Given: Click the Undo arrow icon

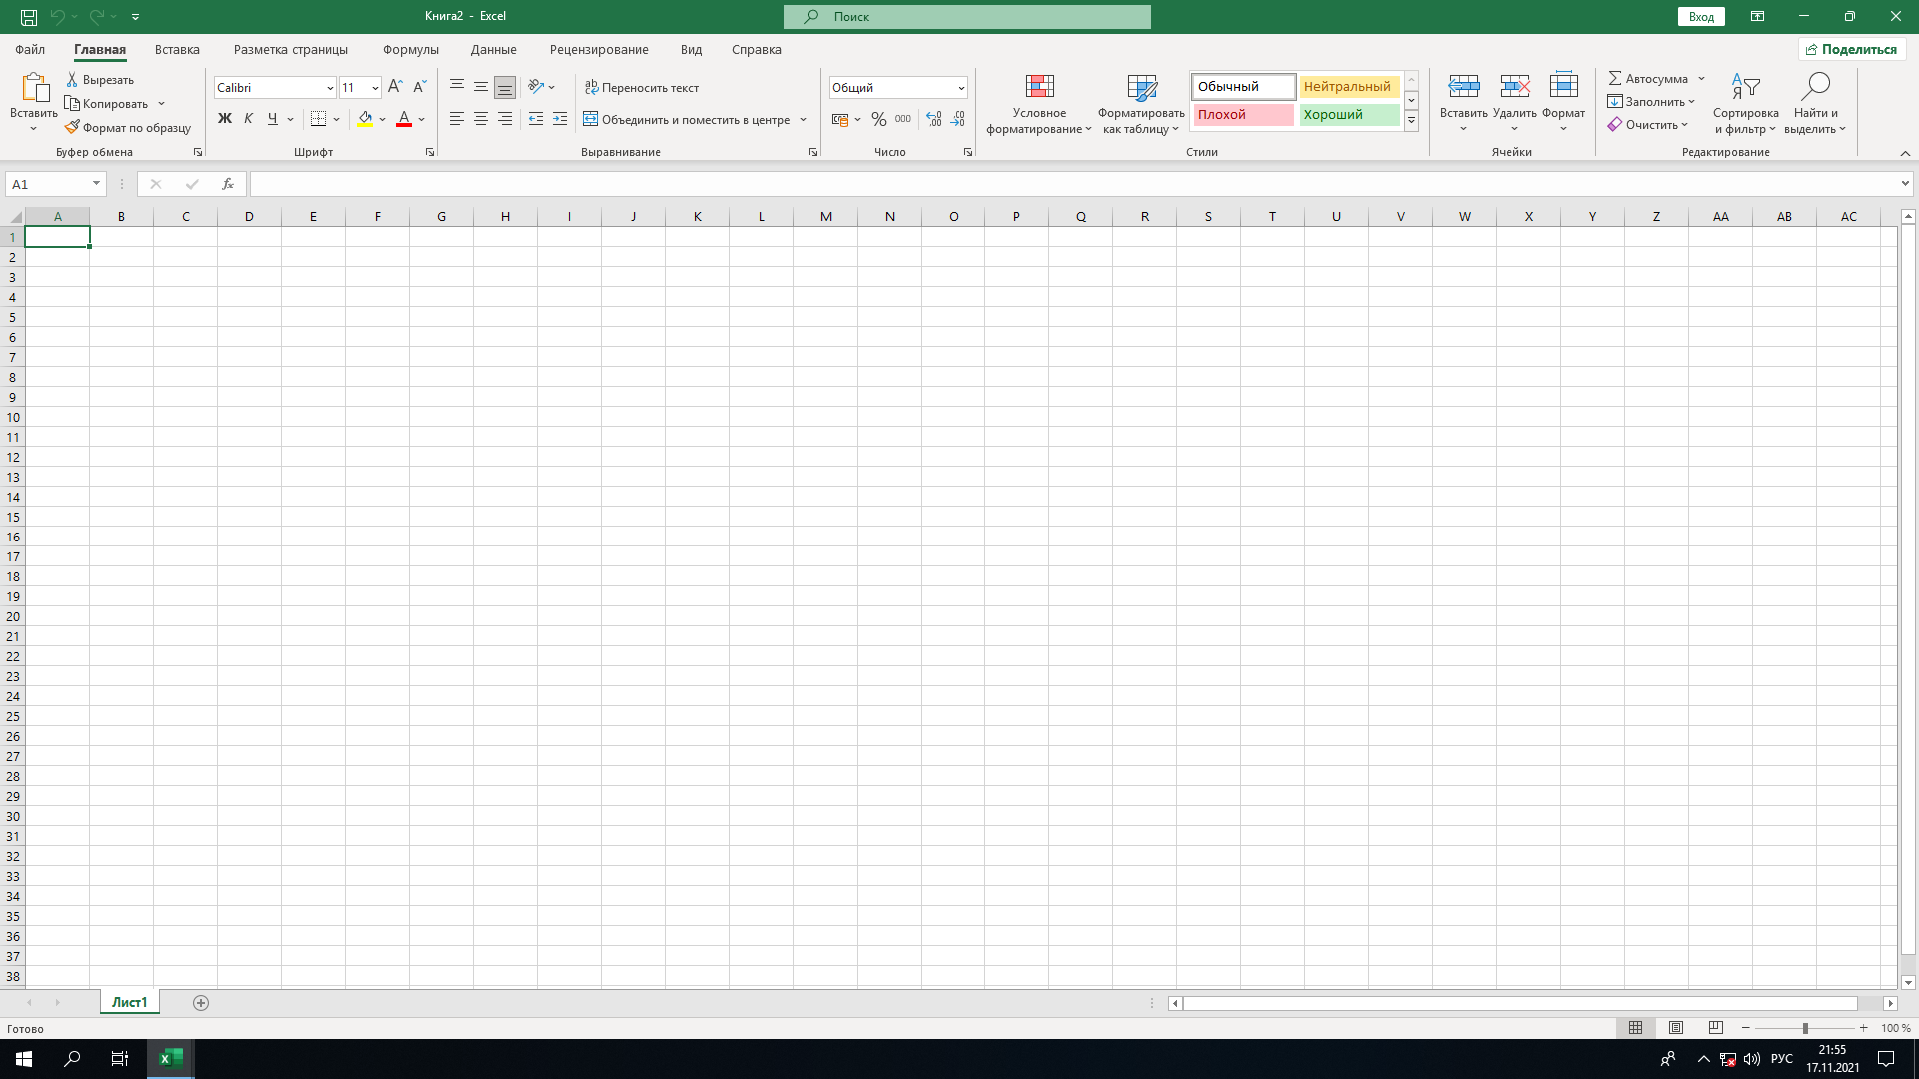Looking at the screenshot, I should click(x=57, y=17).
